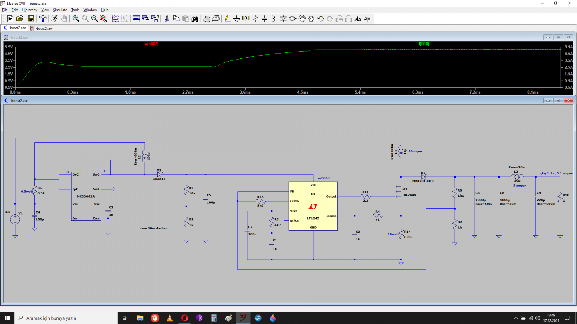The width and height of the screenshot is (577, 324).
Task: Expand the system tray hidden icons arrow
Action: point(516,318)
